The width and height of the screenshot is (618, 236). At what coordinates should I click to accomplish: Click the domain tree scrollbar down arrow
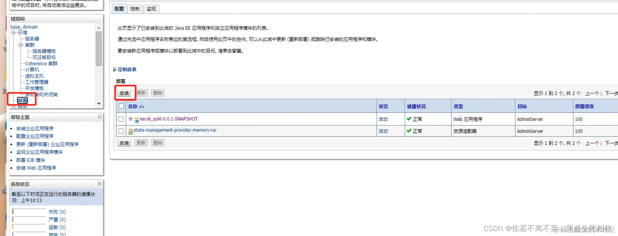click(99, 104)
